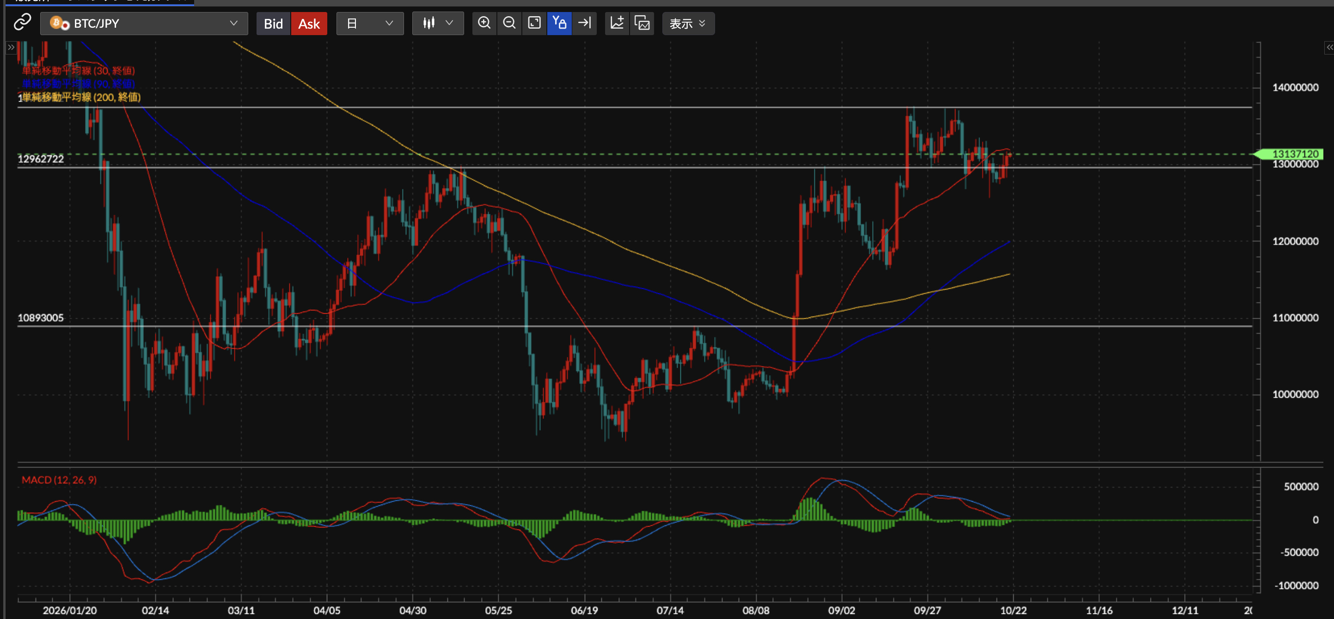
Task: Click the 500000 MACD axis label
Action: click(1301, 486)
